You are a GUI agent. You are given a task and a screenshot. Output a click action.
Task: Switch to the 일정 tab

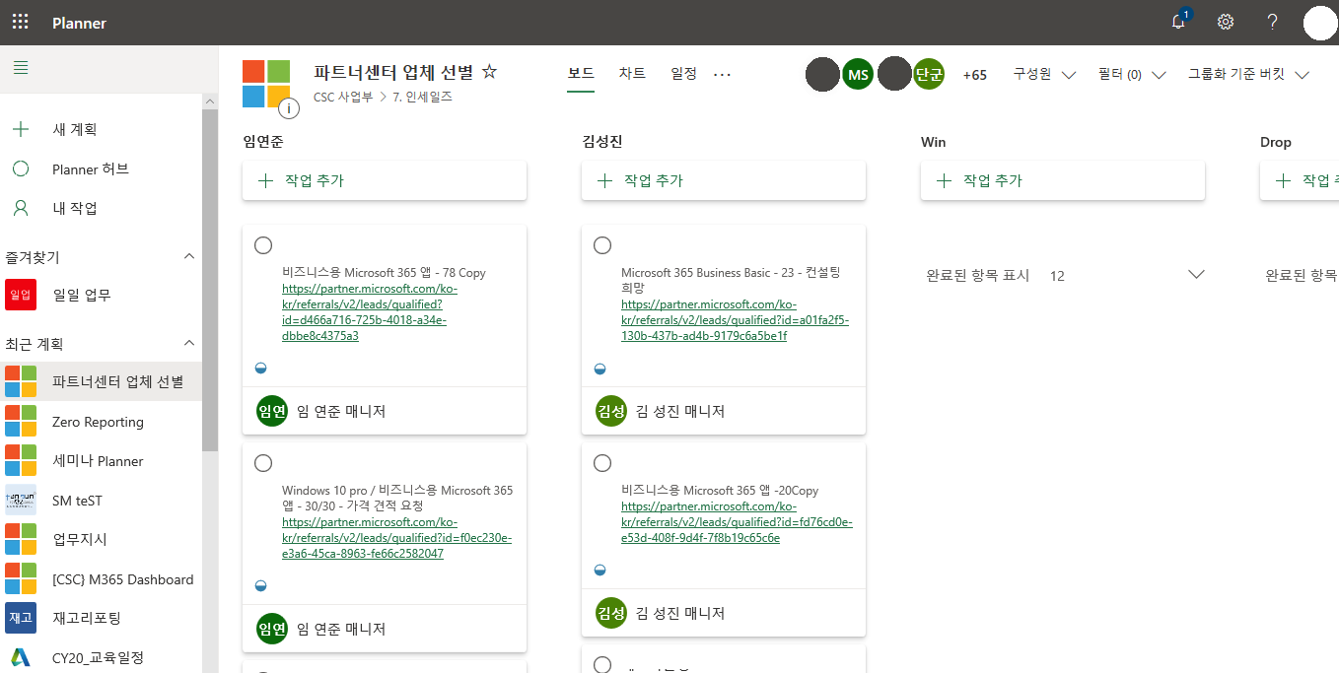[x=684, y=74]
